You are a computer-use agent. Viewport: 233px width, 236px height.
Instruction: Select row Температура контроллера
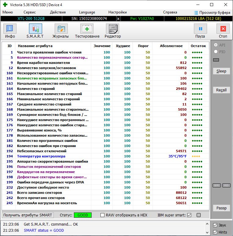point(105,156)
